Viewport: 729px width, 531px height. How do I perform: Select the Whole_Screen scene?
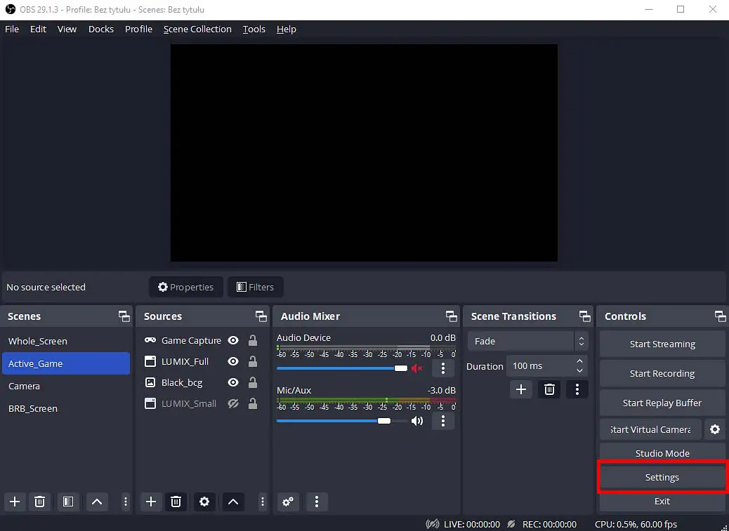pyautogui.click(x=66, y=341)
